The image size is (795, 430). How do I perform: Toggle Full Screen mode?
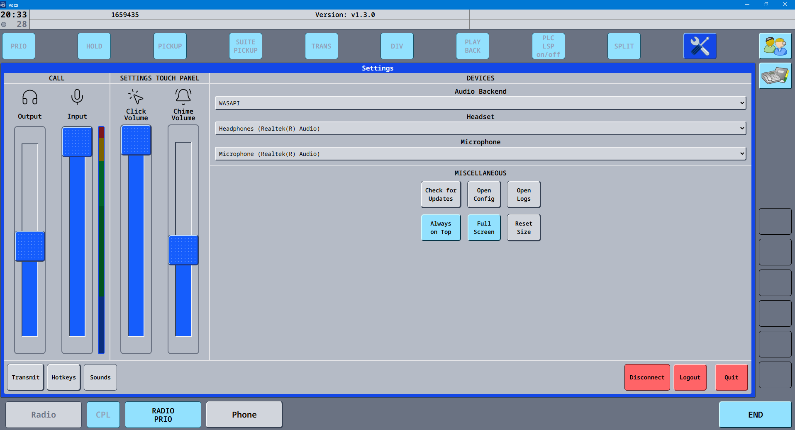[484, 228]
